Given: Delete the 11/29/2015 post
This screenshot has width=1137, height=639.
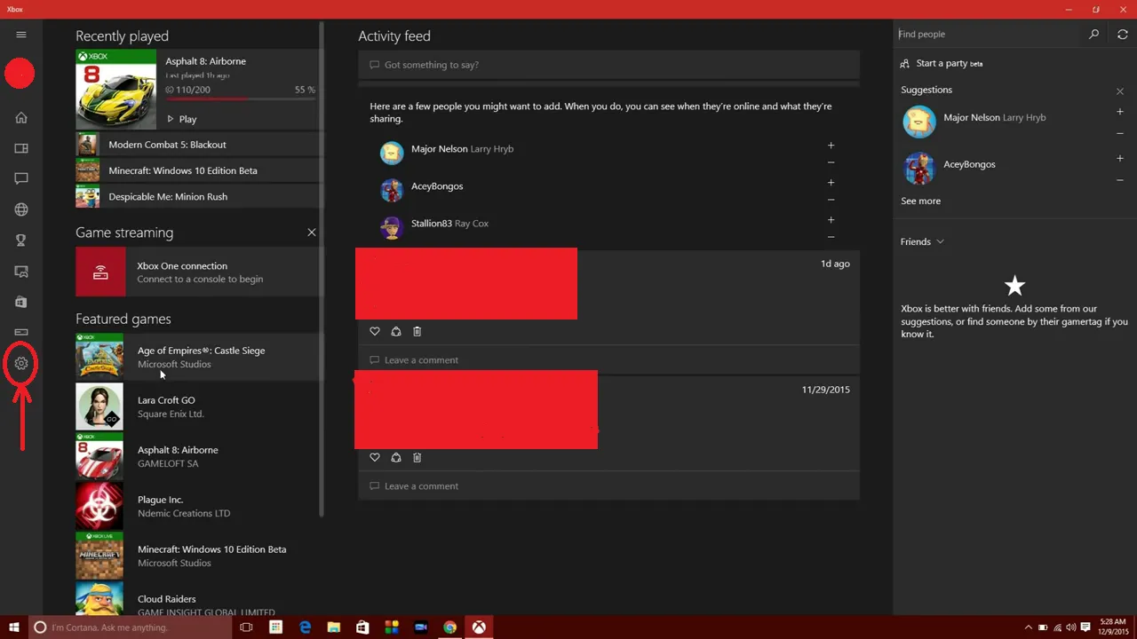Looking at the screenshot, I should click(417, 457).
